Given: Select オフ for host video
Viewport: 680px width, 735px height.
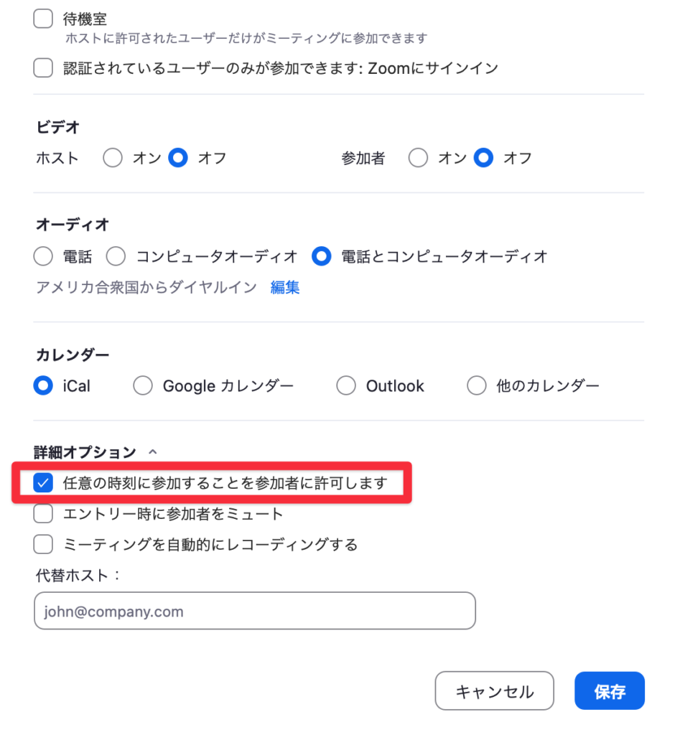Looking at the screenshot, I should tap(178, 158).
